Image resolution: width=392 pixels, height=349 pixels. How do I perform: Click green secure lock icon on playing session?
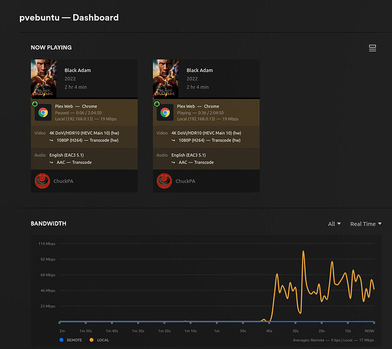(x=157, y=103)
